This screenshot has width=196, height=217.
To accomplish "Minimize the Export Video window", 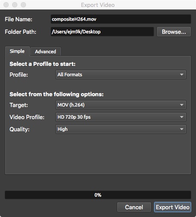I will (x=15, y=5).
